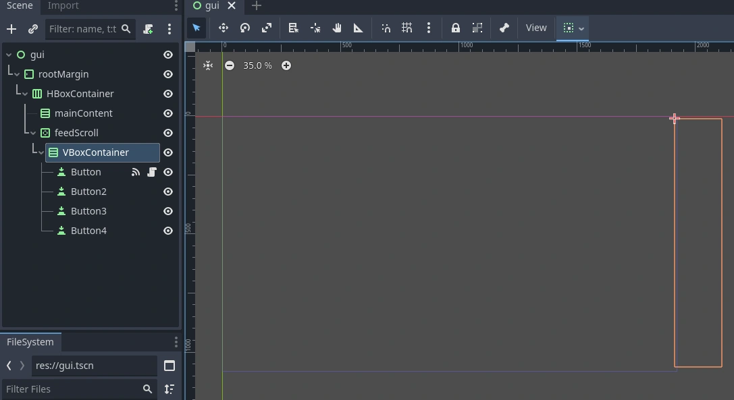Reset zoom via 35.0 % button

[x=257, y=65]
